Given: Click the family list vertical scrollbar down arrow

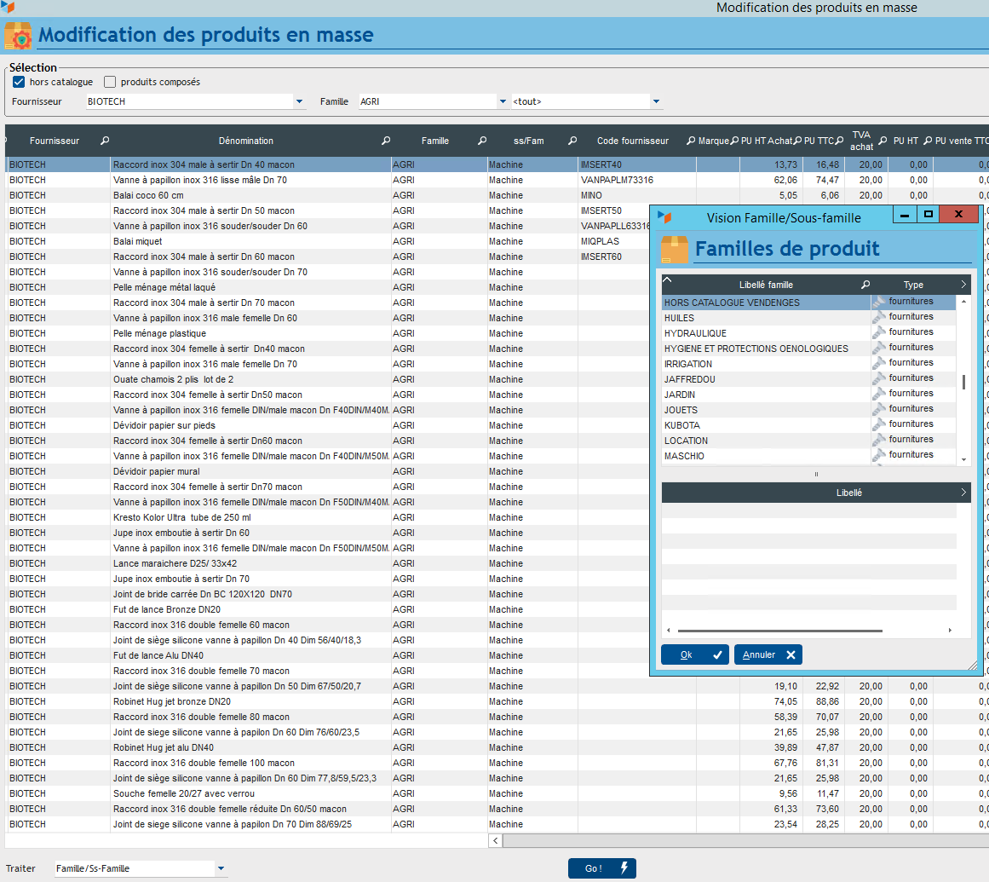Looking at the screenshot, I should (x=964, y=459).
